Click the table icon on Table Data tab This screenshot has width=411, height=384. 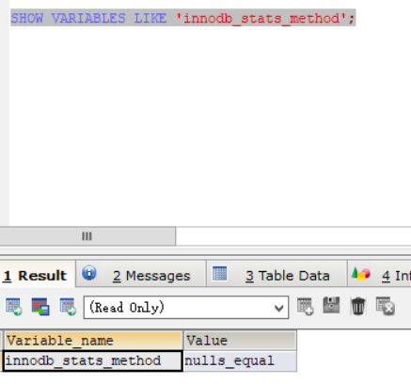219,273
